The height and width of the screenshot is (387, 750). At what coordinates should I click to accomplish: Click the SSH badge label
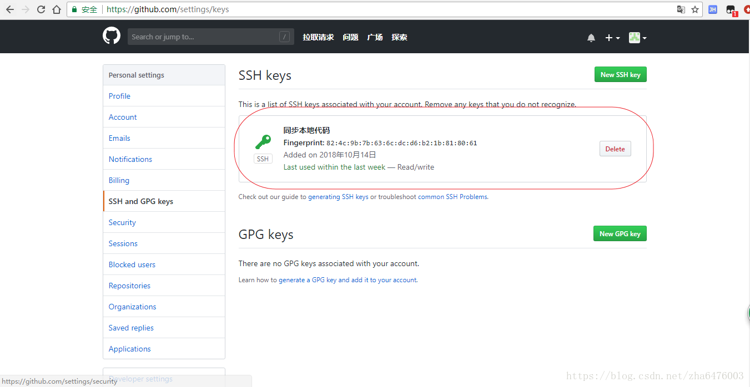click(x=263, y=159)
